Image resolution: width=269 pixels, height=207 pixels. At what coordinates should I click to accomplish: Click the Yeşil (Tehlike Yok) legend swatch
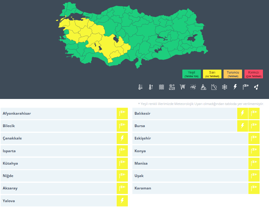191,74
